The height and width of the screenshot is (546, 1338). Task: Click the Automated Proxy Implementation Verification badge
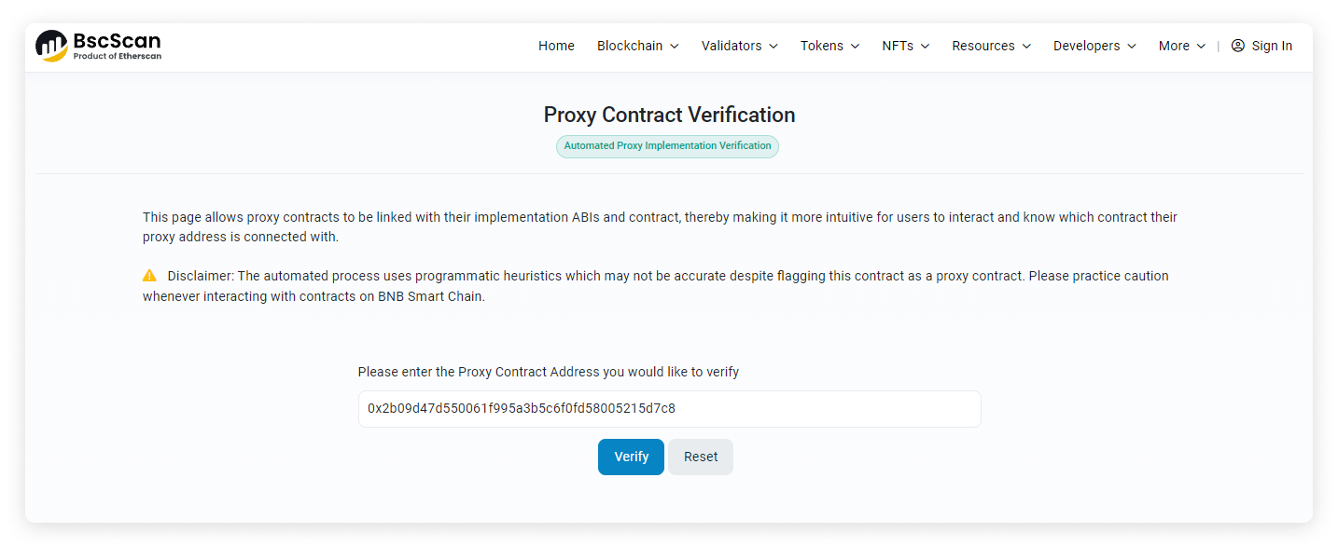point(667,146)
